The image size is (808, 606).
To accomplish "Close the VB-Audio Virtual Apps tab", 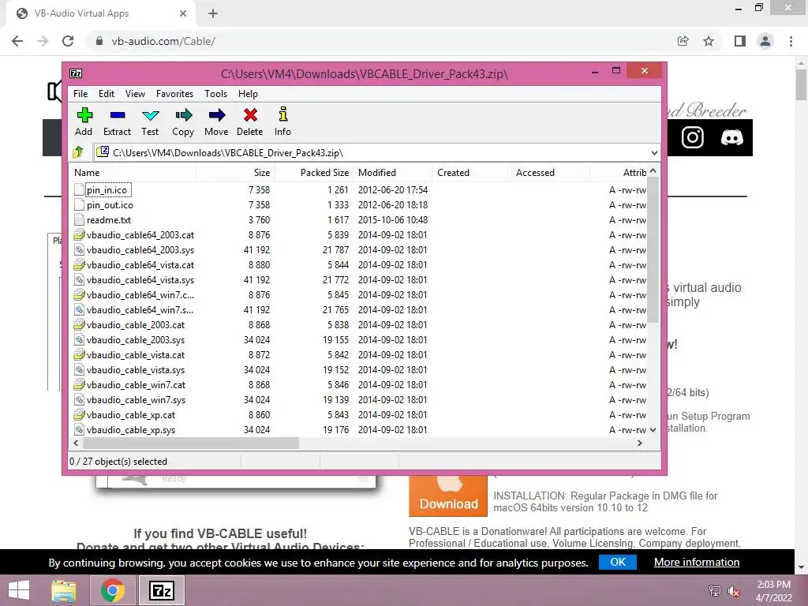I will [183, 13].
